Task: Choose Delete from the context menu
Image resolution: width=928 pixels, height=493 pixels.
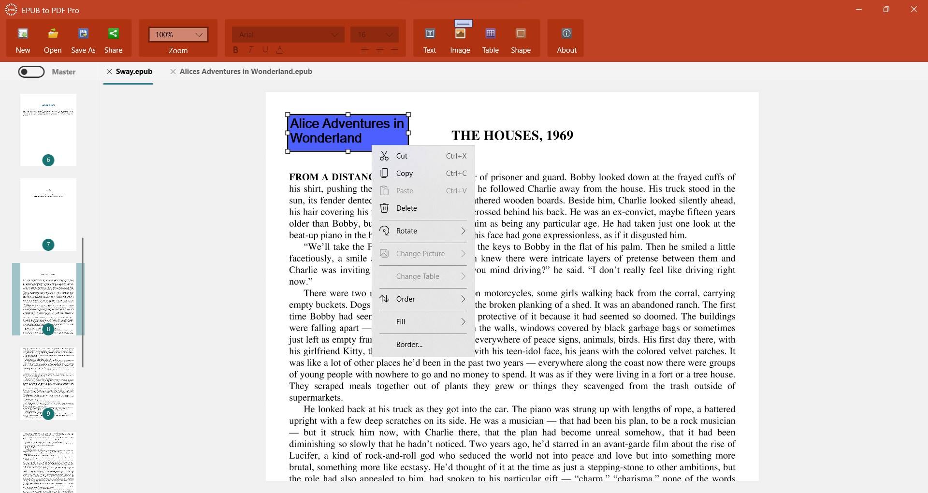Action: pos(423,208)
